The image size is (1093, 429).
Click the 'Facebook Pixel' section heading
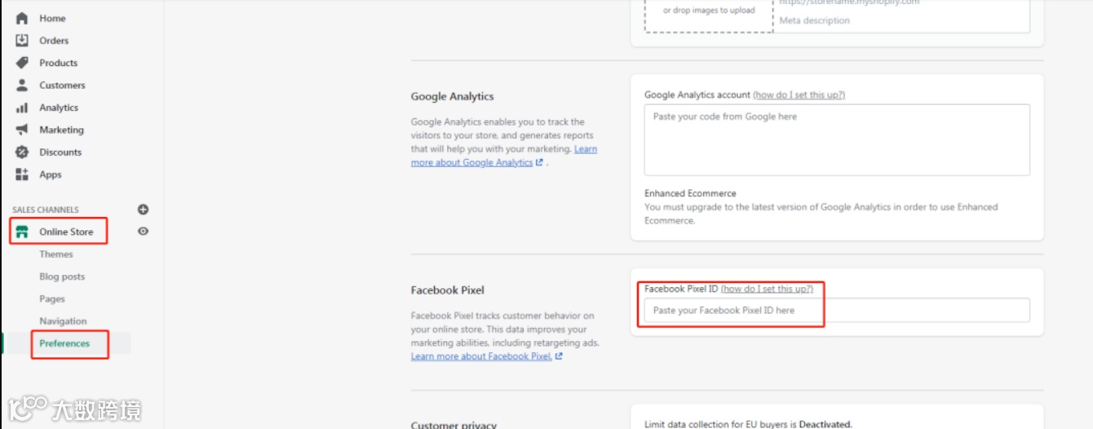(x=448, y=290)
